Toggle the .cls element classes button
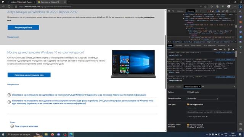The height and width of the screenshot is (137, 244). (220, 49)
